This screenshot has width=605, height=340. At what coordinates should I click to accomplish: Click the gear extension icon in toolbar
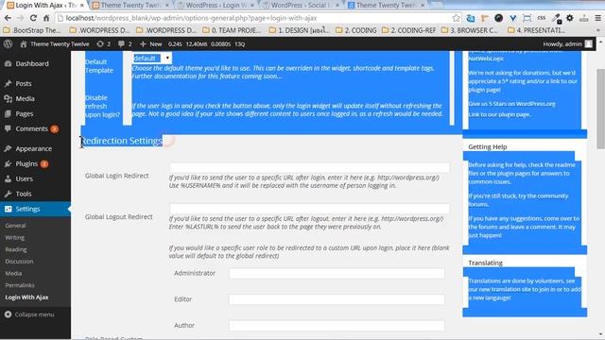569,18
